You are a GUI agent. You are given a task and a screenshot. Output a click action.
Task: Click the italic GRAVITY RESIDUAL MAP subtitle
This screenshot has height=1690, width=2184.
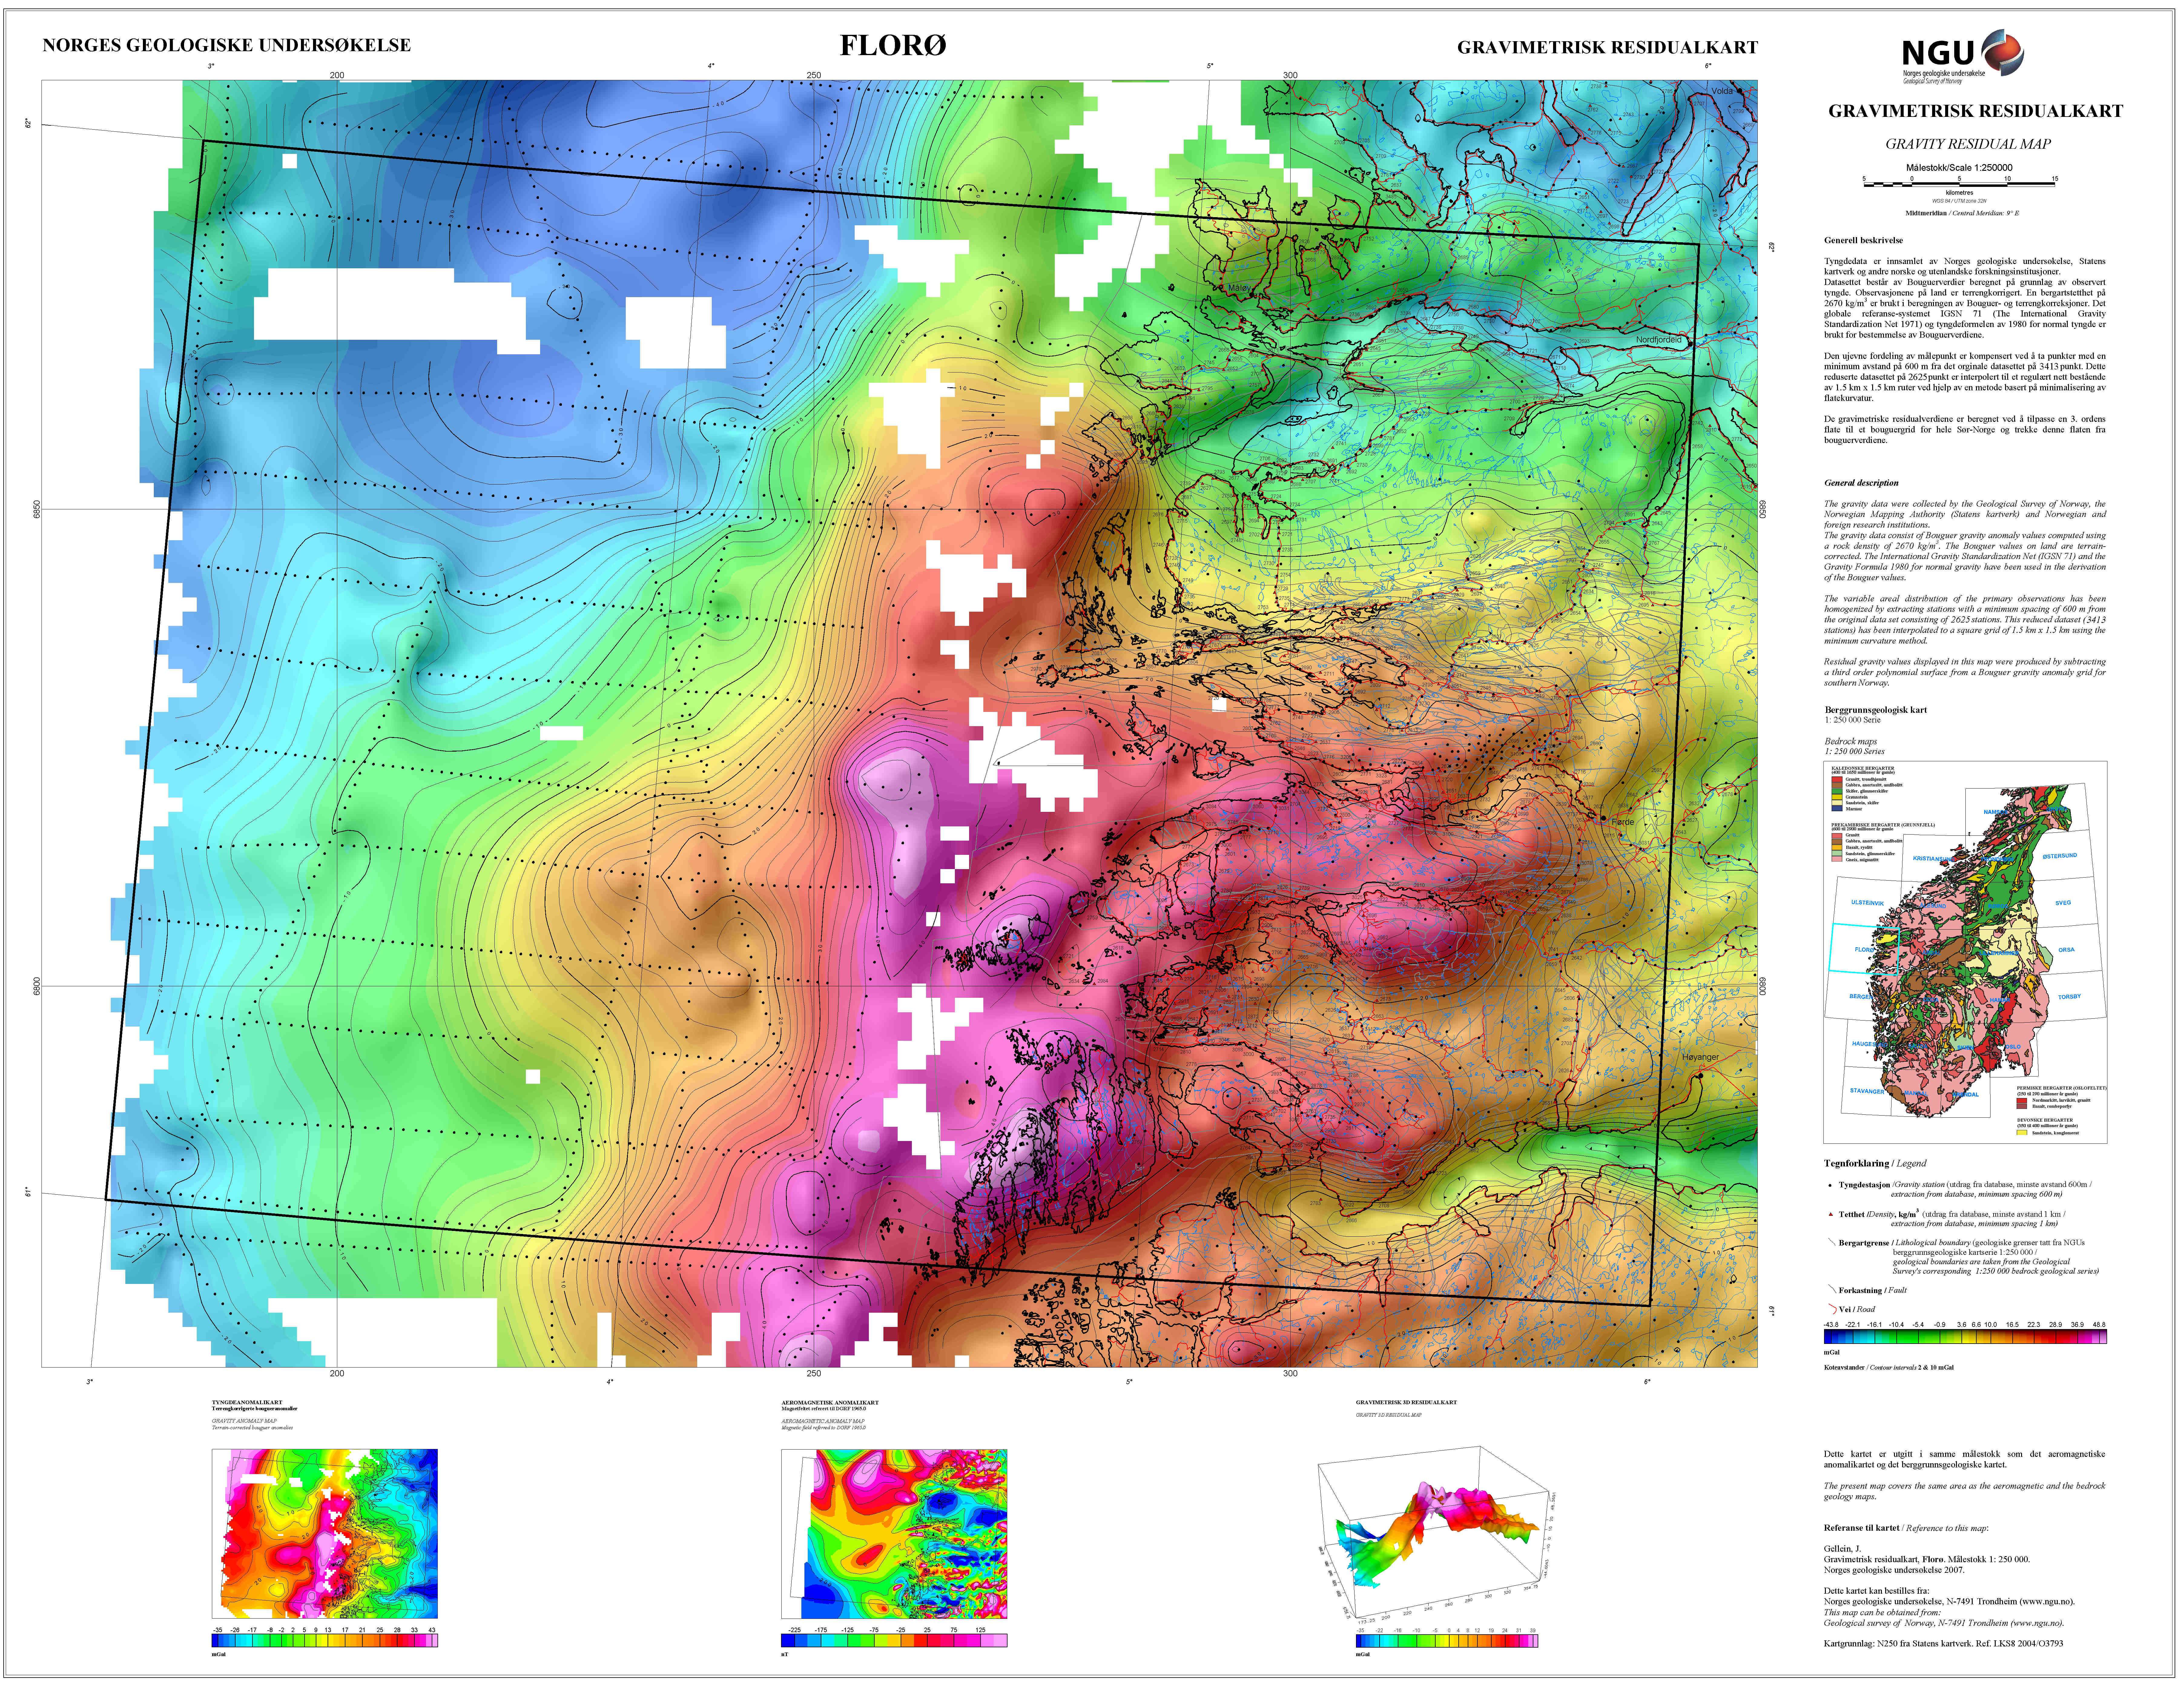(x=1968, y=144)
